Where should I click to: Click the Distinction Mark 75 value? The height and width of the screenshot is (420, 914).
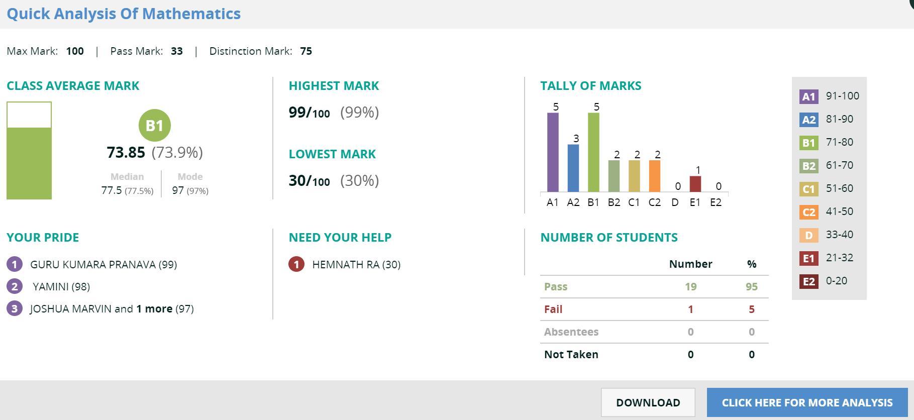click(x=306, y=51)
